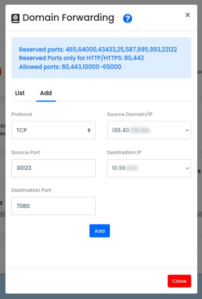Open the Protocol TCP dropdown
This screenshot has width=202, height=299.
pos(54,130)
